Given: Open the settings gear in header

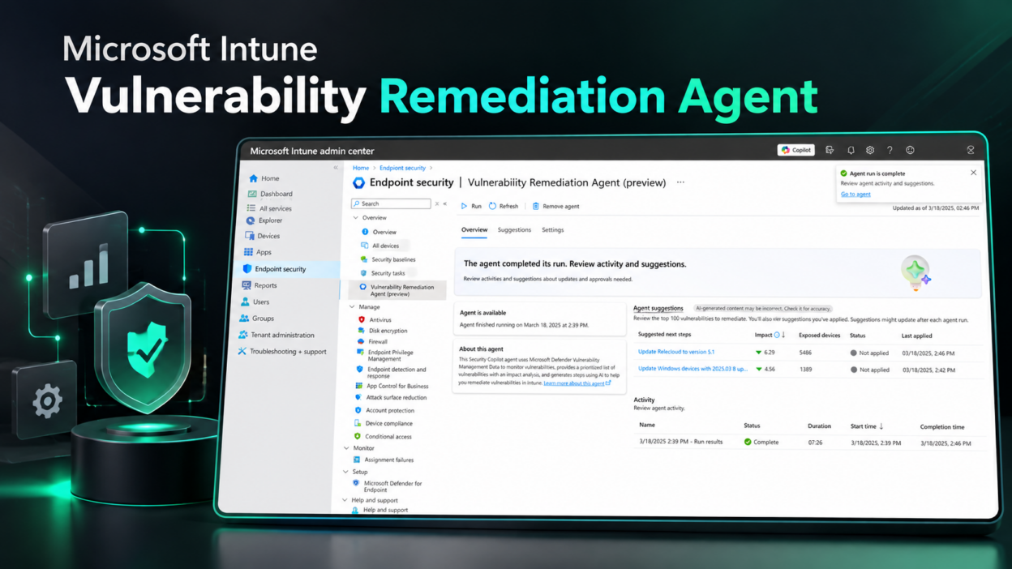Looking at the screenshot, I should [x=870, y=150].
